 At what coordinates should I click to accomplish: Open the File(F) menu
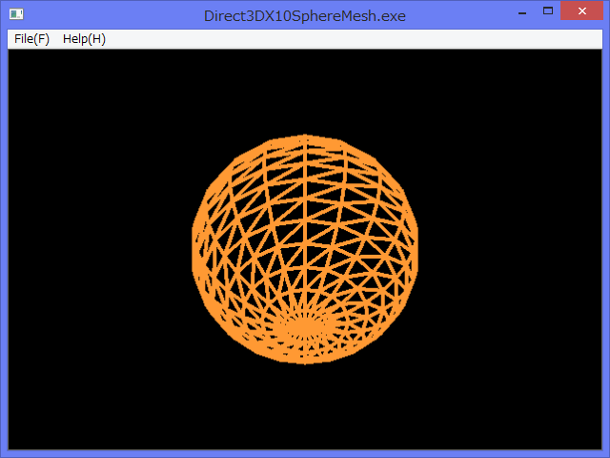click(31, 39)
